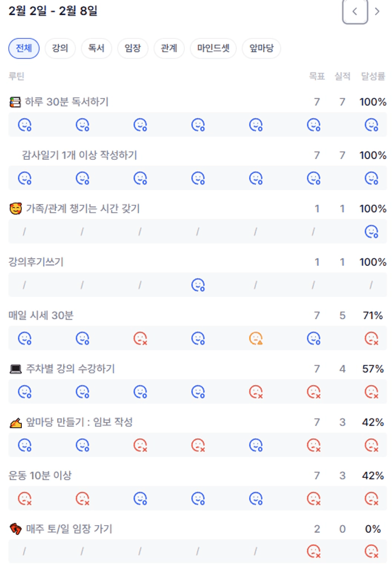
Task: Click the books emoji beside 하루 30분 독서하기
Action: pos(15,102)
